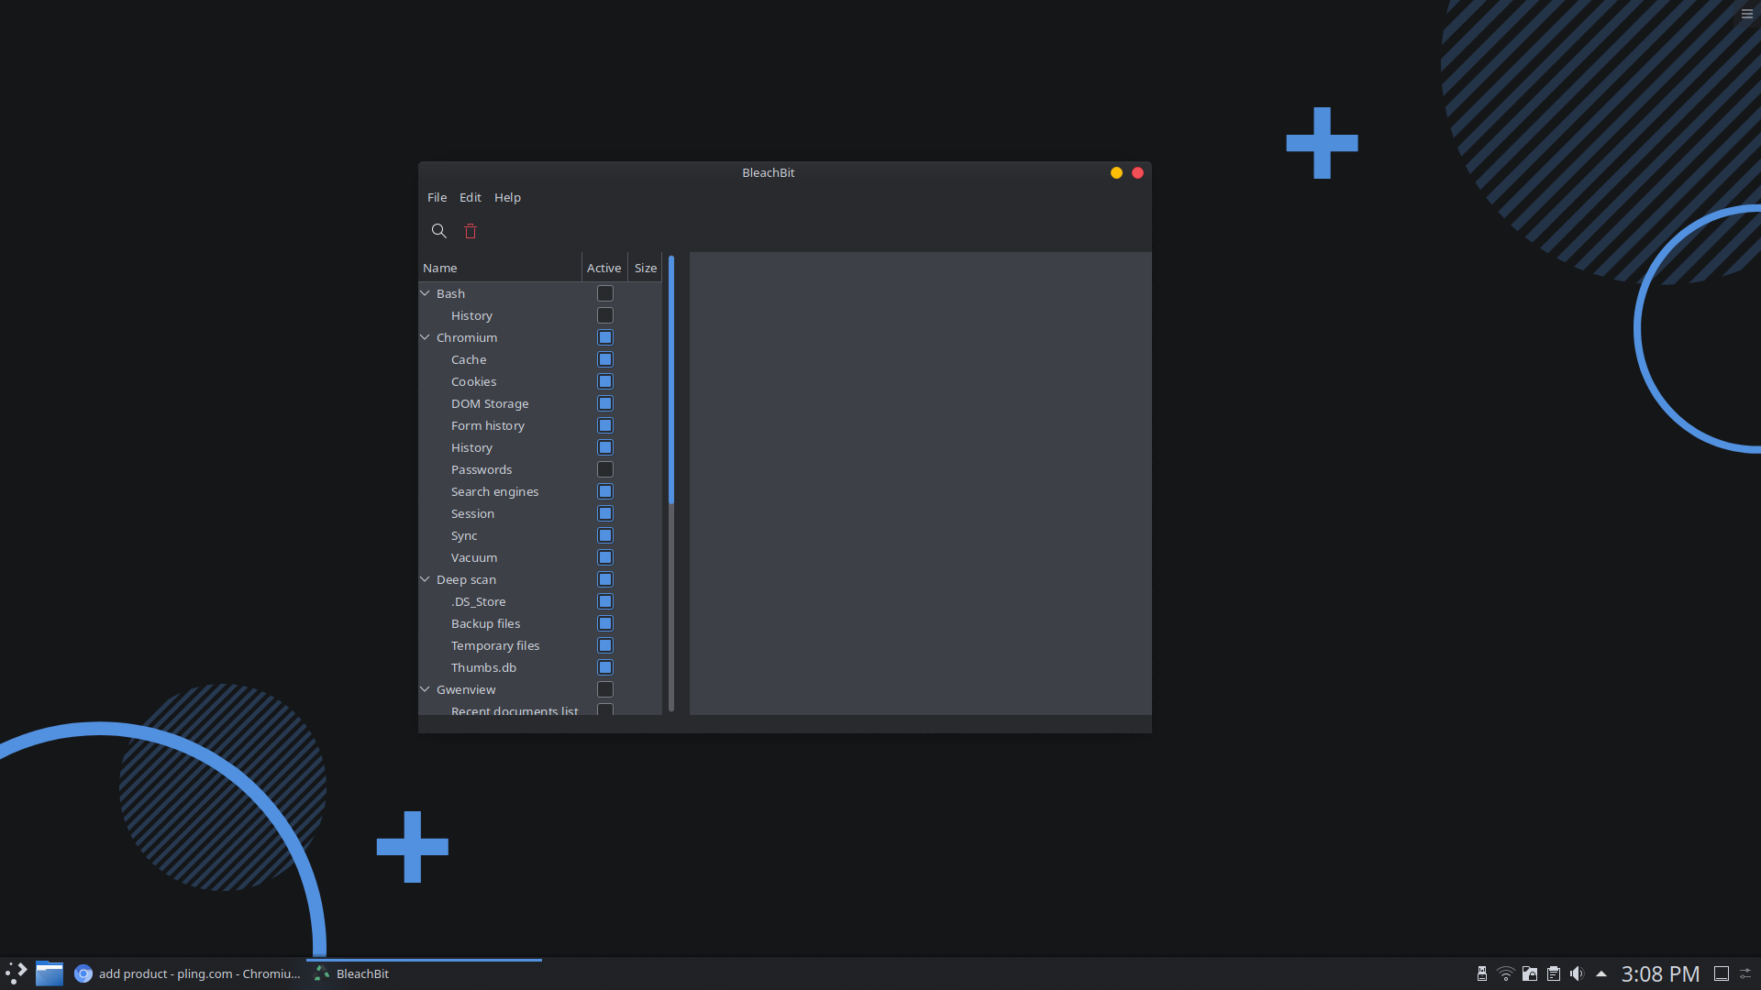
Task: Open the application launcher icon in taskbar
Action: click(x=17, y=973)
